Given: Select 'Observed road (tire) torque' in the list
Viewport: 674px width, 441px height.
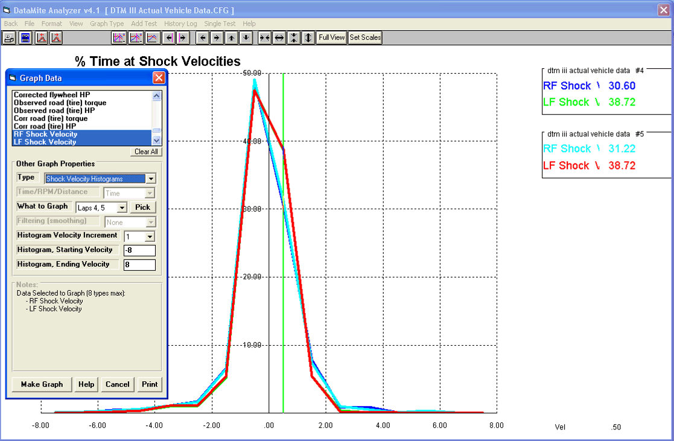Looking at the screenshot, I should click(82, 103).
